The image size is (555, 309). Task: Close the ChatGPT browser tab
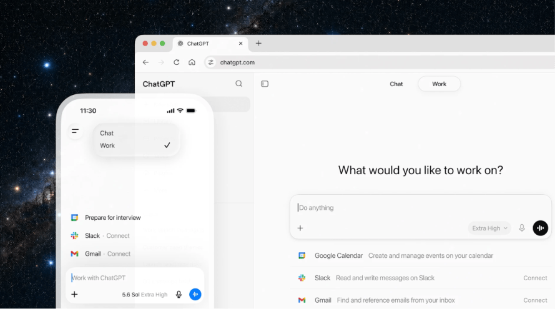tap(241, 43)
